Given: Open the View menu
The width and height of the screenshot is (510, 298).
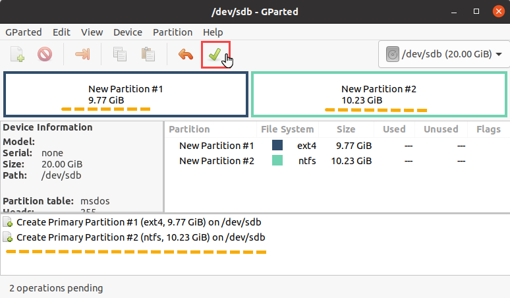Looking at the screenshot, I should (92, 32).
